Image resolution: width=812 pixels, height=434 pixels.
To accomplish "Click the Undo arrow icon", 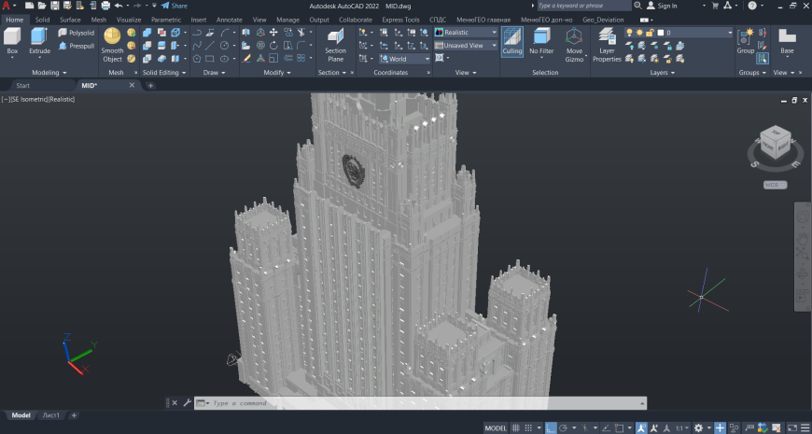I will coord(119,6).
